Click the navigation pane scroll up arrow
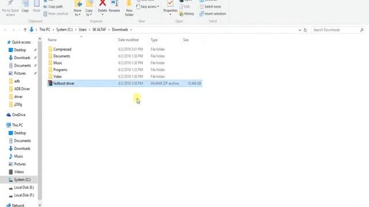369x207 pixels. (40, 39)
